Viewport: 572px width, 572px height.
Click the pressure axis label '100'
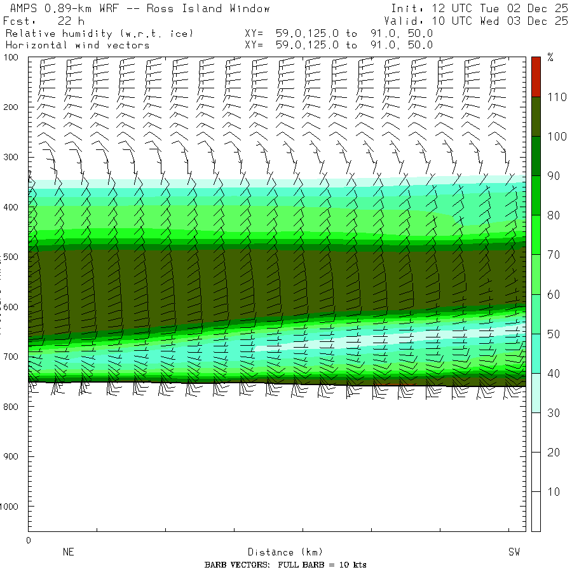pyautogui.click(x=11, y=57)
